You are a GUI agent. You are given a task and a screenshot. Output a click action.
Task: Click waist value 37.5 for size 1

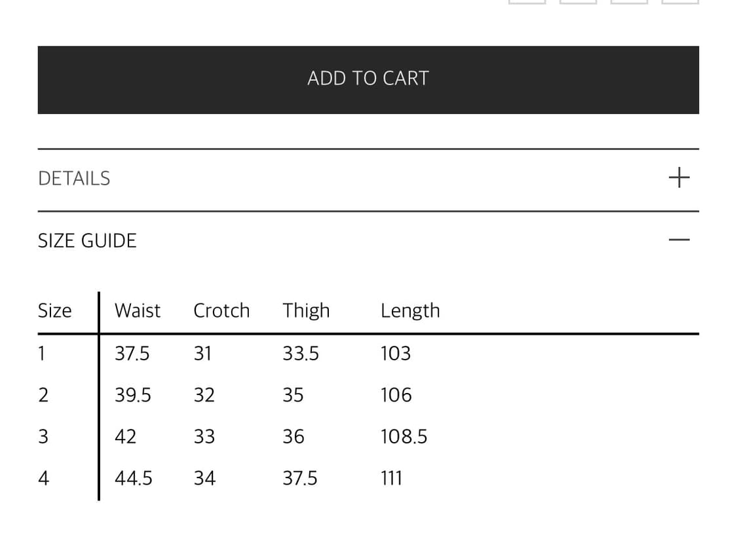132,354
